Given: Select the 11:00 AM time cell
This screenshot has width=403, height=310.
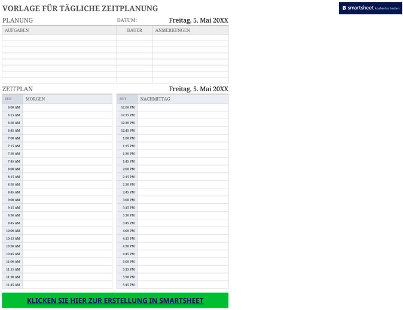Looking at the screenshot, I should click(x=13, y=262).
